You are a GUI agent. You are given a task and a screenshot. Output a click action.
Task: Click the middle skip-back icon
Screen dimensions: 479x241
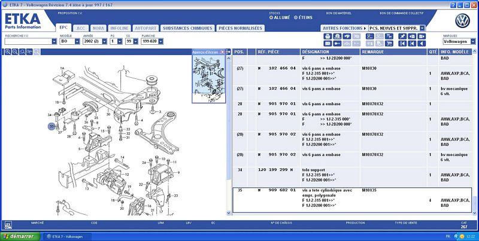tap(412, 44)
